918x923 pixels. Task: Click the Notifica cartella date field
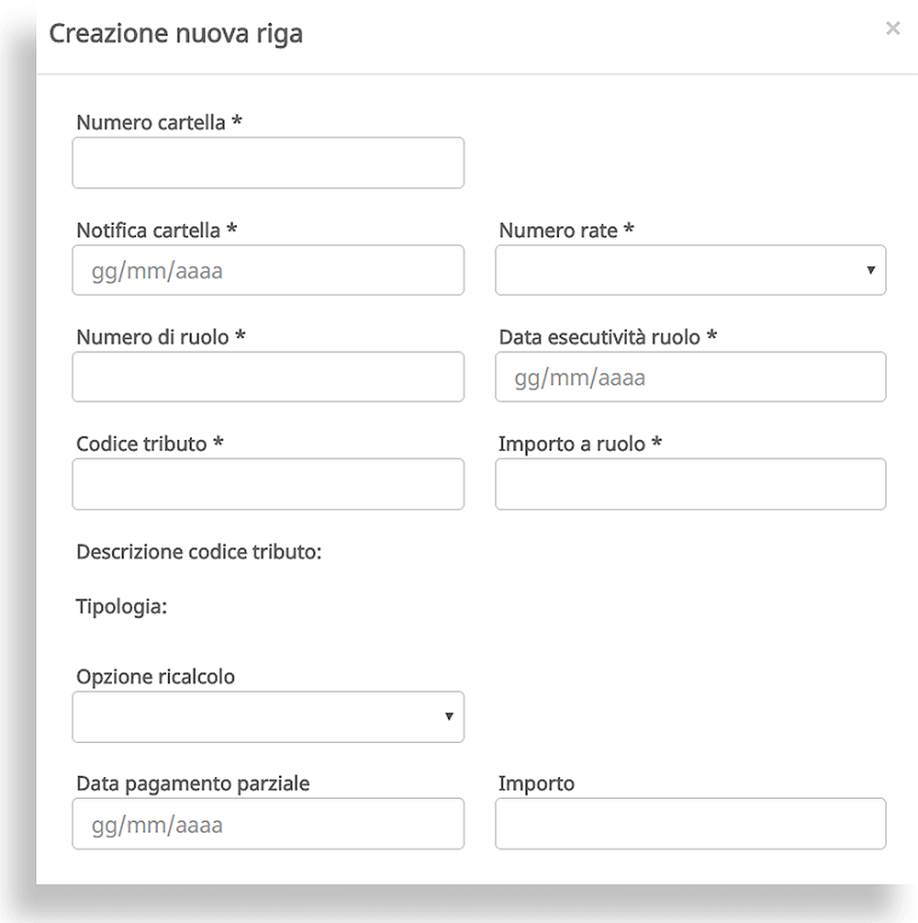[268, 270]
